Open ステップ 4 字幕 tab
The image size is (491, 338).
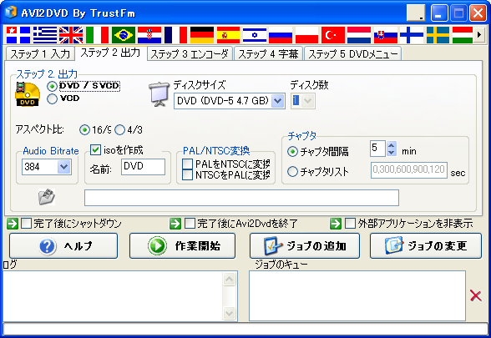click(268, 53)
